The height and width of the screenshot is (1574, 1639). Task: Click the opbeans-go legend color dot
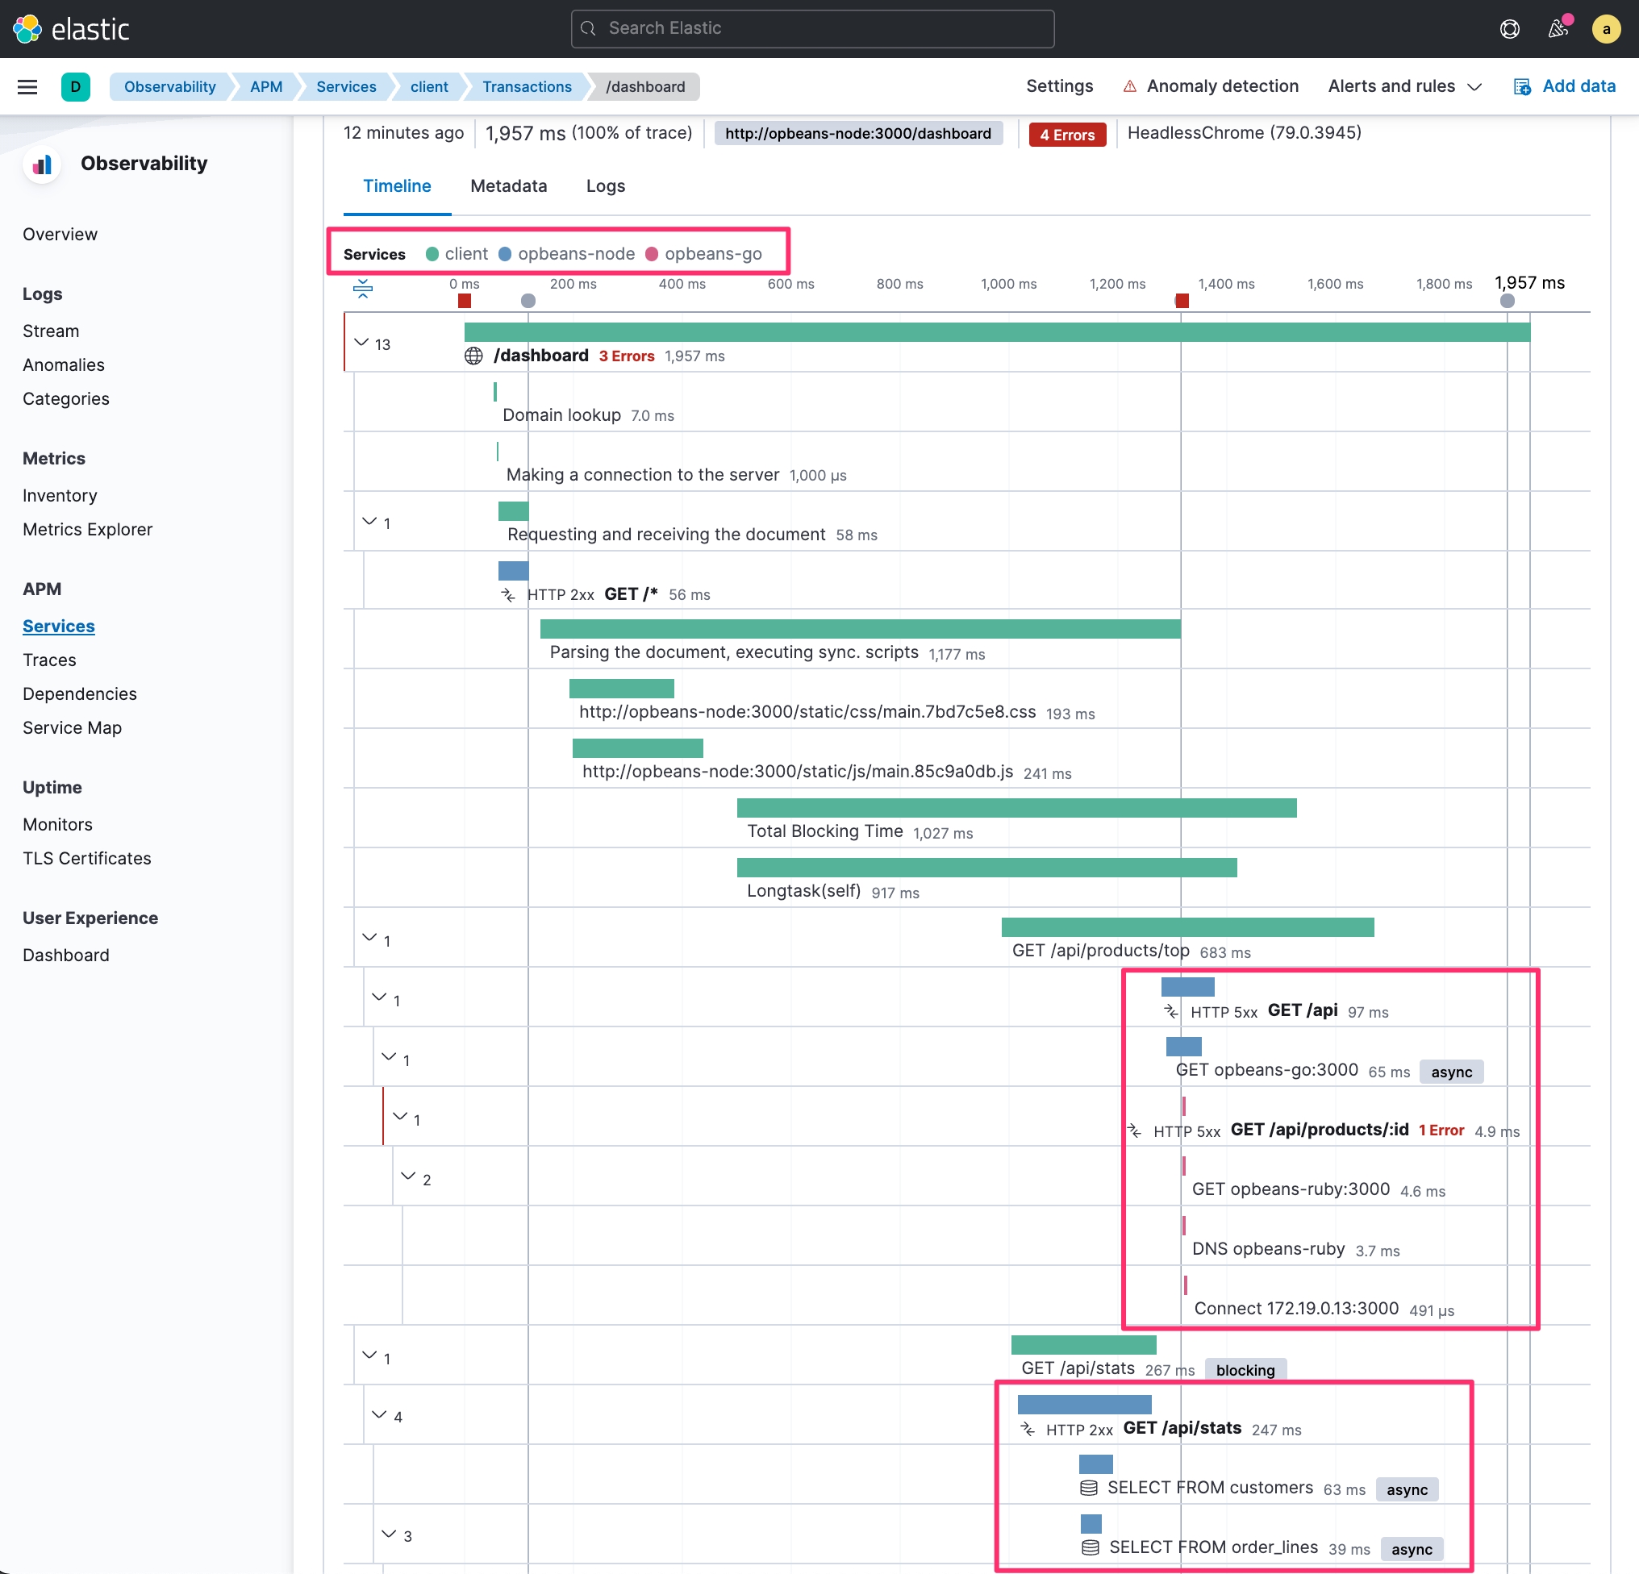652,254
